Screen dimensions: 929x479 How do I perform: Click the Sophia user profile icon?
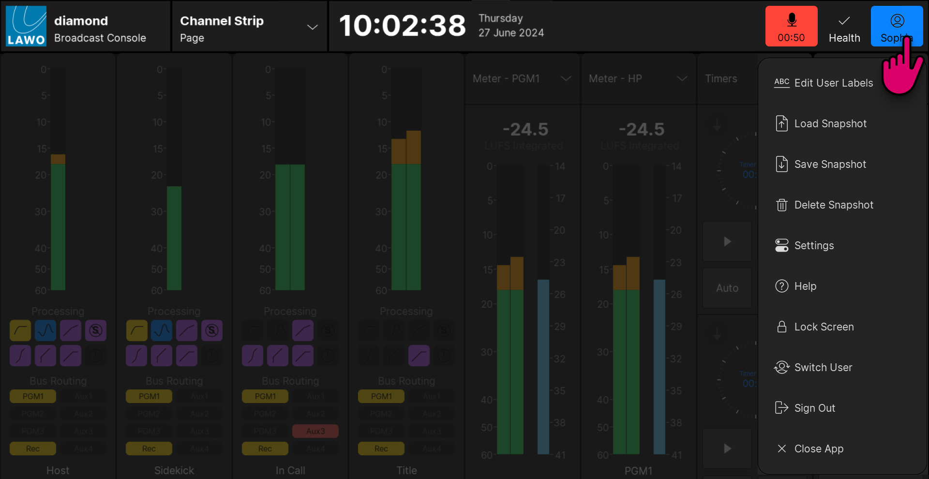point(897,21)
